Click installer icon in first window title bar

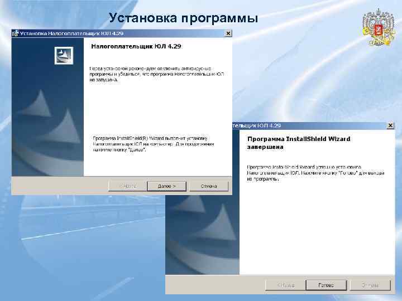click(16, 33)
